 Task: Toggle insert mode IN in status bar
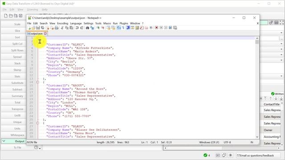click(252, 142)
